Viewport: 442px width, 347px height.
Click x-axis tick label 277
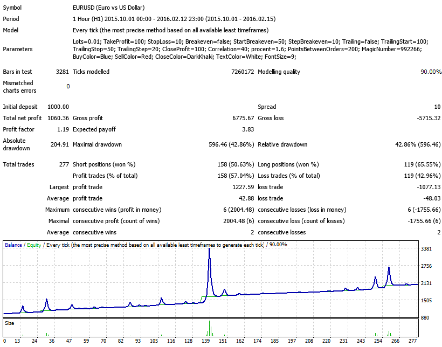coord(412,341)
